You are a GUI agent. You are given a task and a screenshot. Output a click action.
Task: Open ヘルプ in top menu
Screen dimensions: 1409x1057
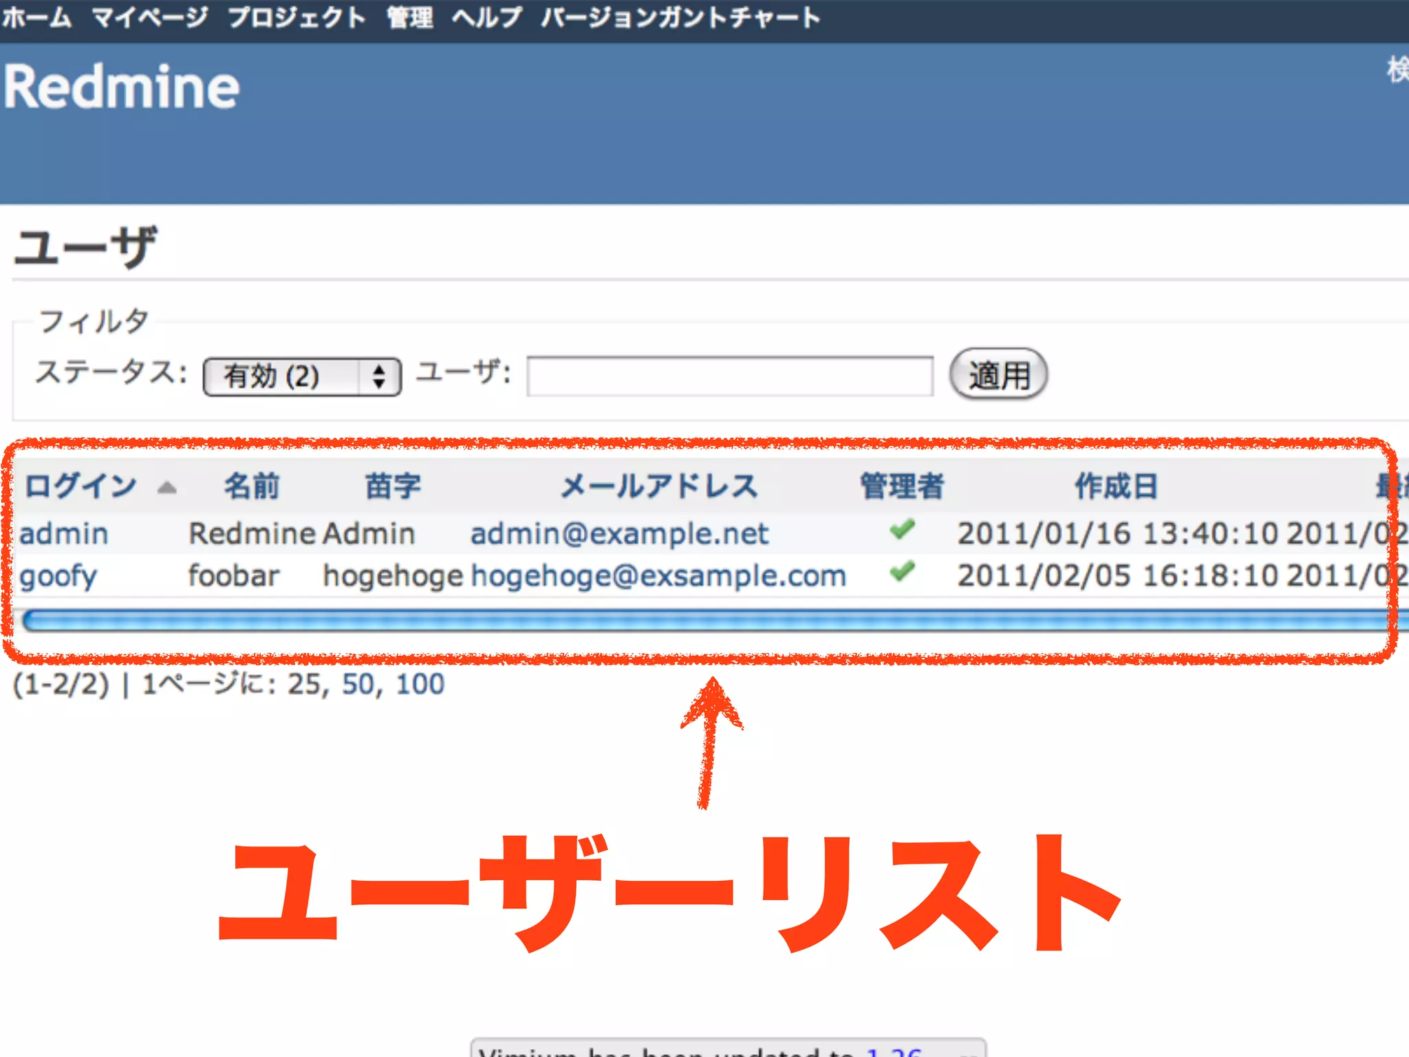pos(487,17)
